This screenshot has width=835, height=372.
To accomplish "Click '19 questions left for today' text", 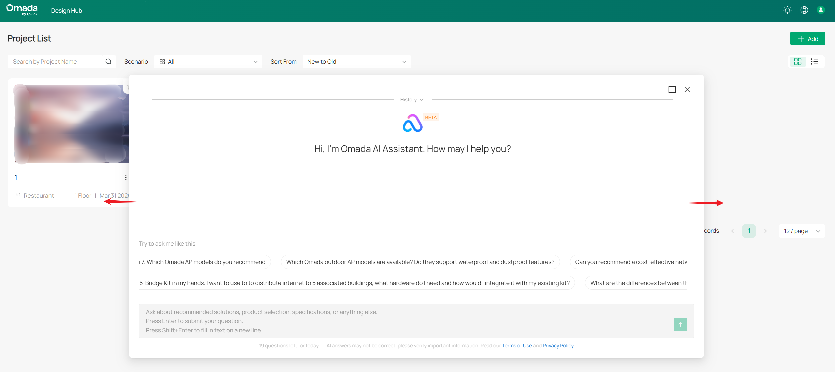I will (x=289, y=346).
